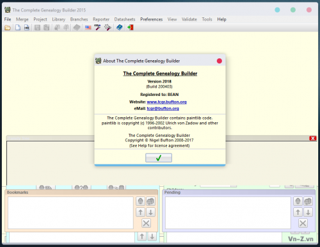Image resolution: width=320 pixels, height=247 pixels.
Task: Open the Library menu
Action: coord(59,19)
